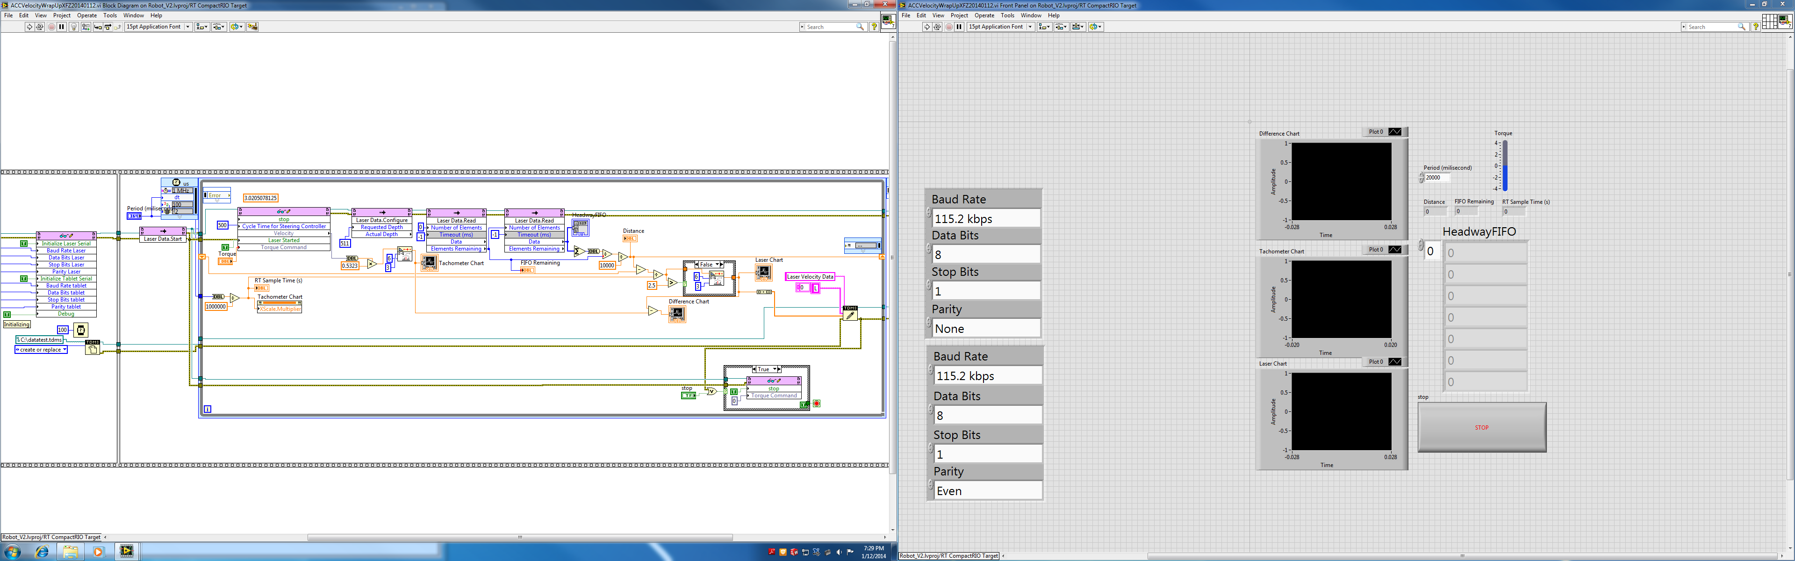This screenshot has width=1795, height=561.
Task: Click Tachometer Chart Plot 0 legend
Action: click(1385, 250)
